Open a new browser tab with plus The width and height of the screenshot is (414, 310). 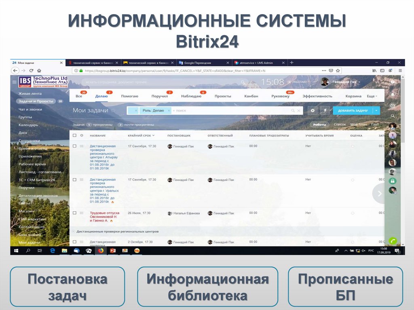pos(291,63)
